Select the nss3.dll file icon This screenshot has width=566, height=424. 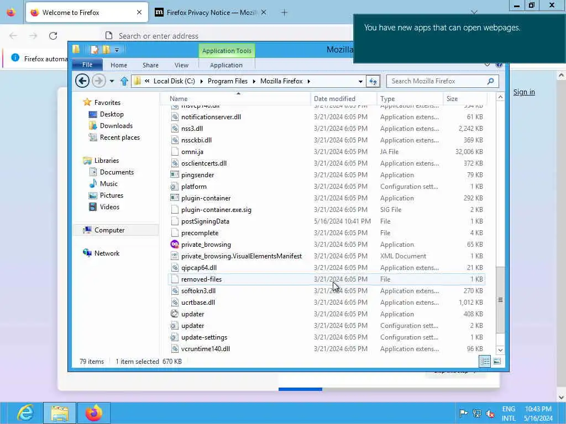pos(175,128)
